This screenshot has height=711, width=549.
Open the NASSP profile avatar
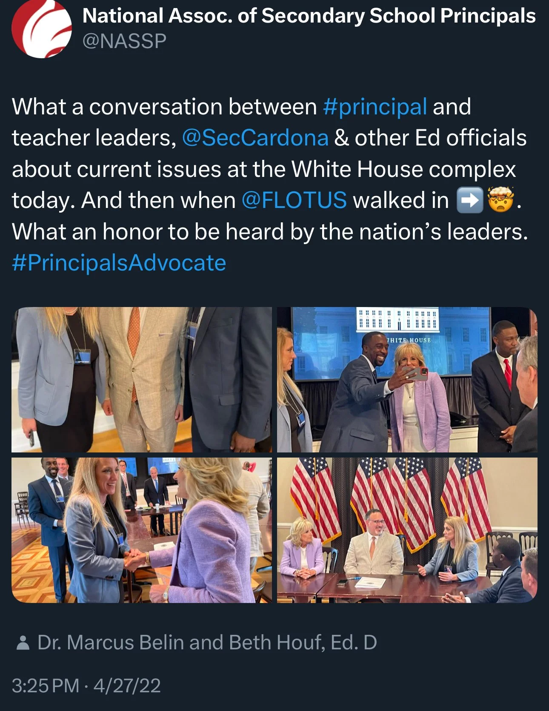click(x=41, y=28)
